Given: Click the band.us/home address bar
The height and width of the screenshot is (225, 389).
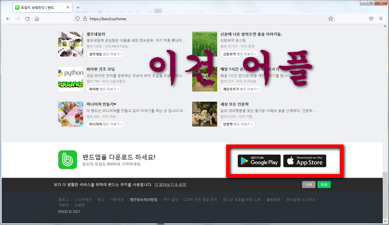Looking at the screenshot, I should coord(203,19).
